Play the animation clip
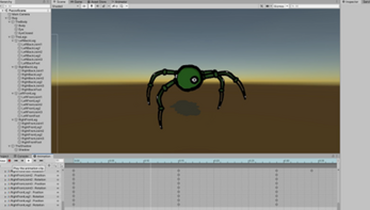The width and height of the screenshot is (370, 210). [28, 161]
